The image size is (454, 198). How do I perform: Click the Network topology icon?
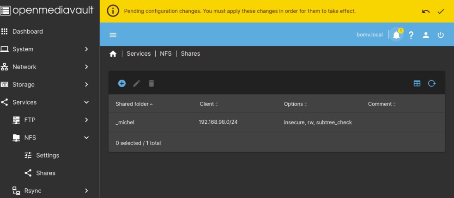[x=4, y=67]
